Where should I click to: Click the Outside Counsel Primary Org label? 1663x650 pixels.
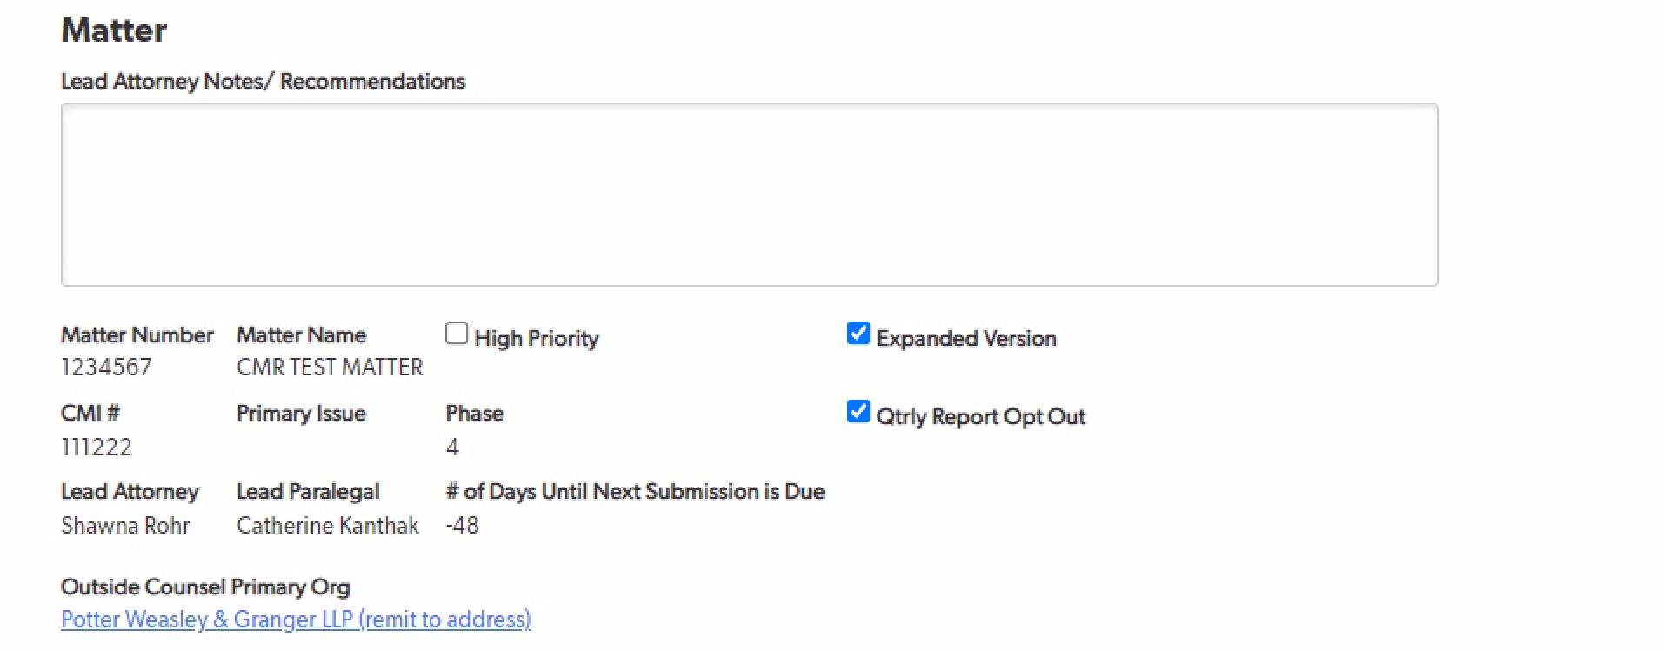click(x=205, y=587)
